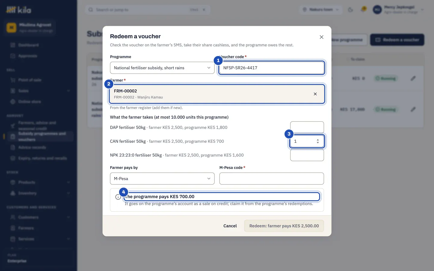Click the DAP fertiliser 50kg quantity field
This screenshot has width=434, height=271.
[x=307, y=127]
